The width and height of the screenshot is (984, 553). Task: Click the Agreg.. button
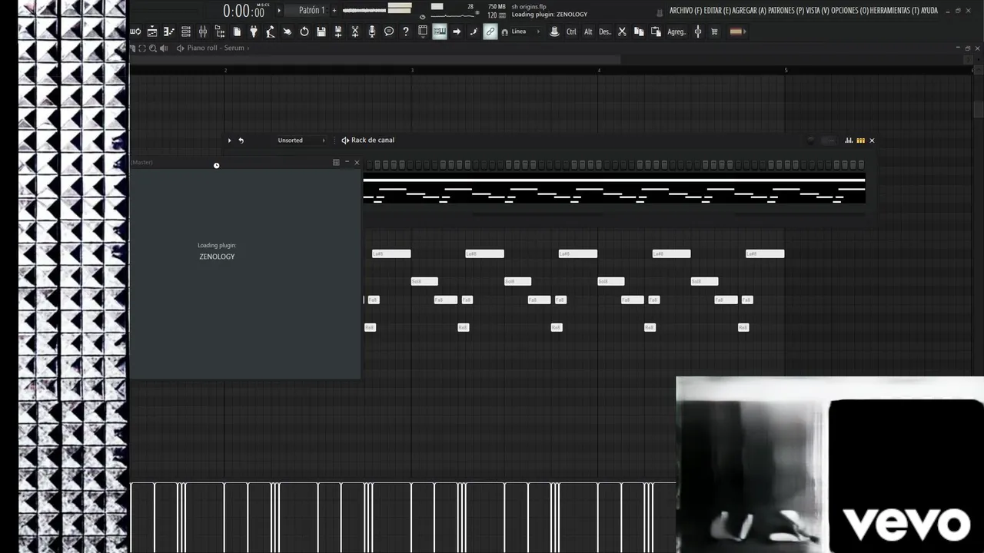(676, 31)
